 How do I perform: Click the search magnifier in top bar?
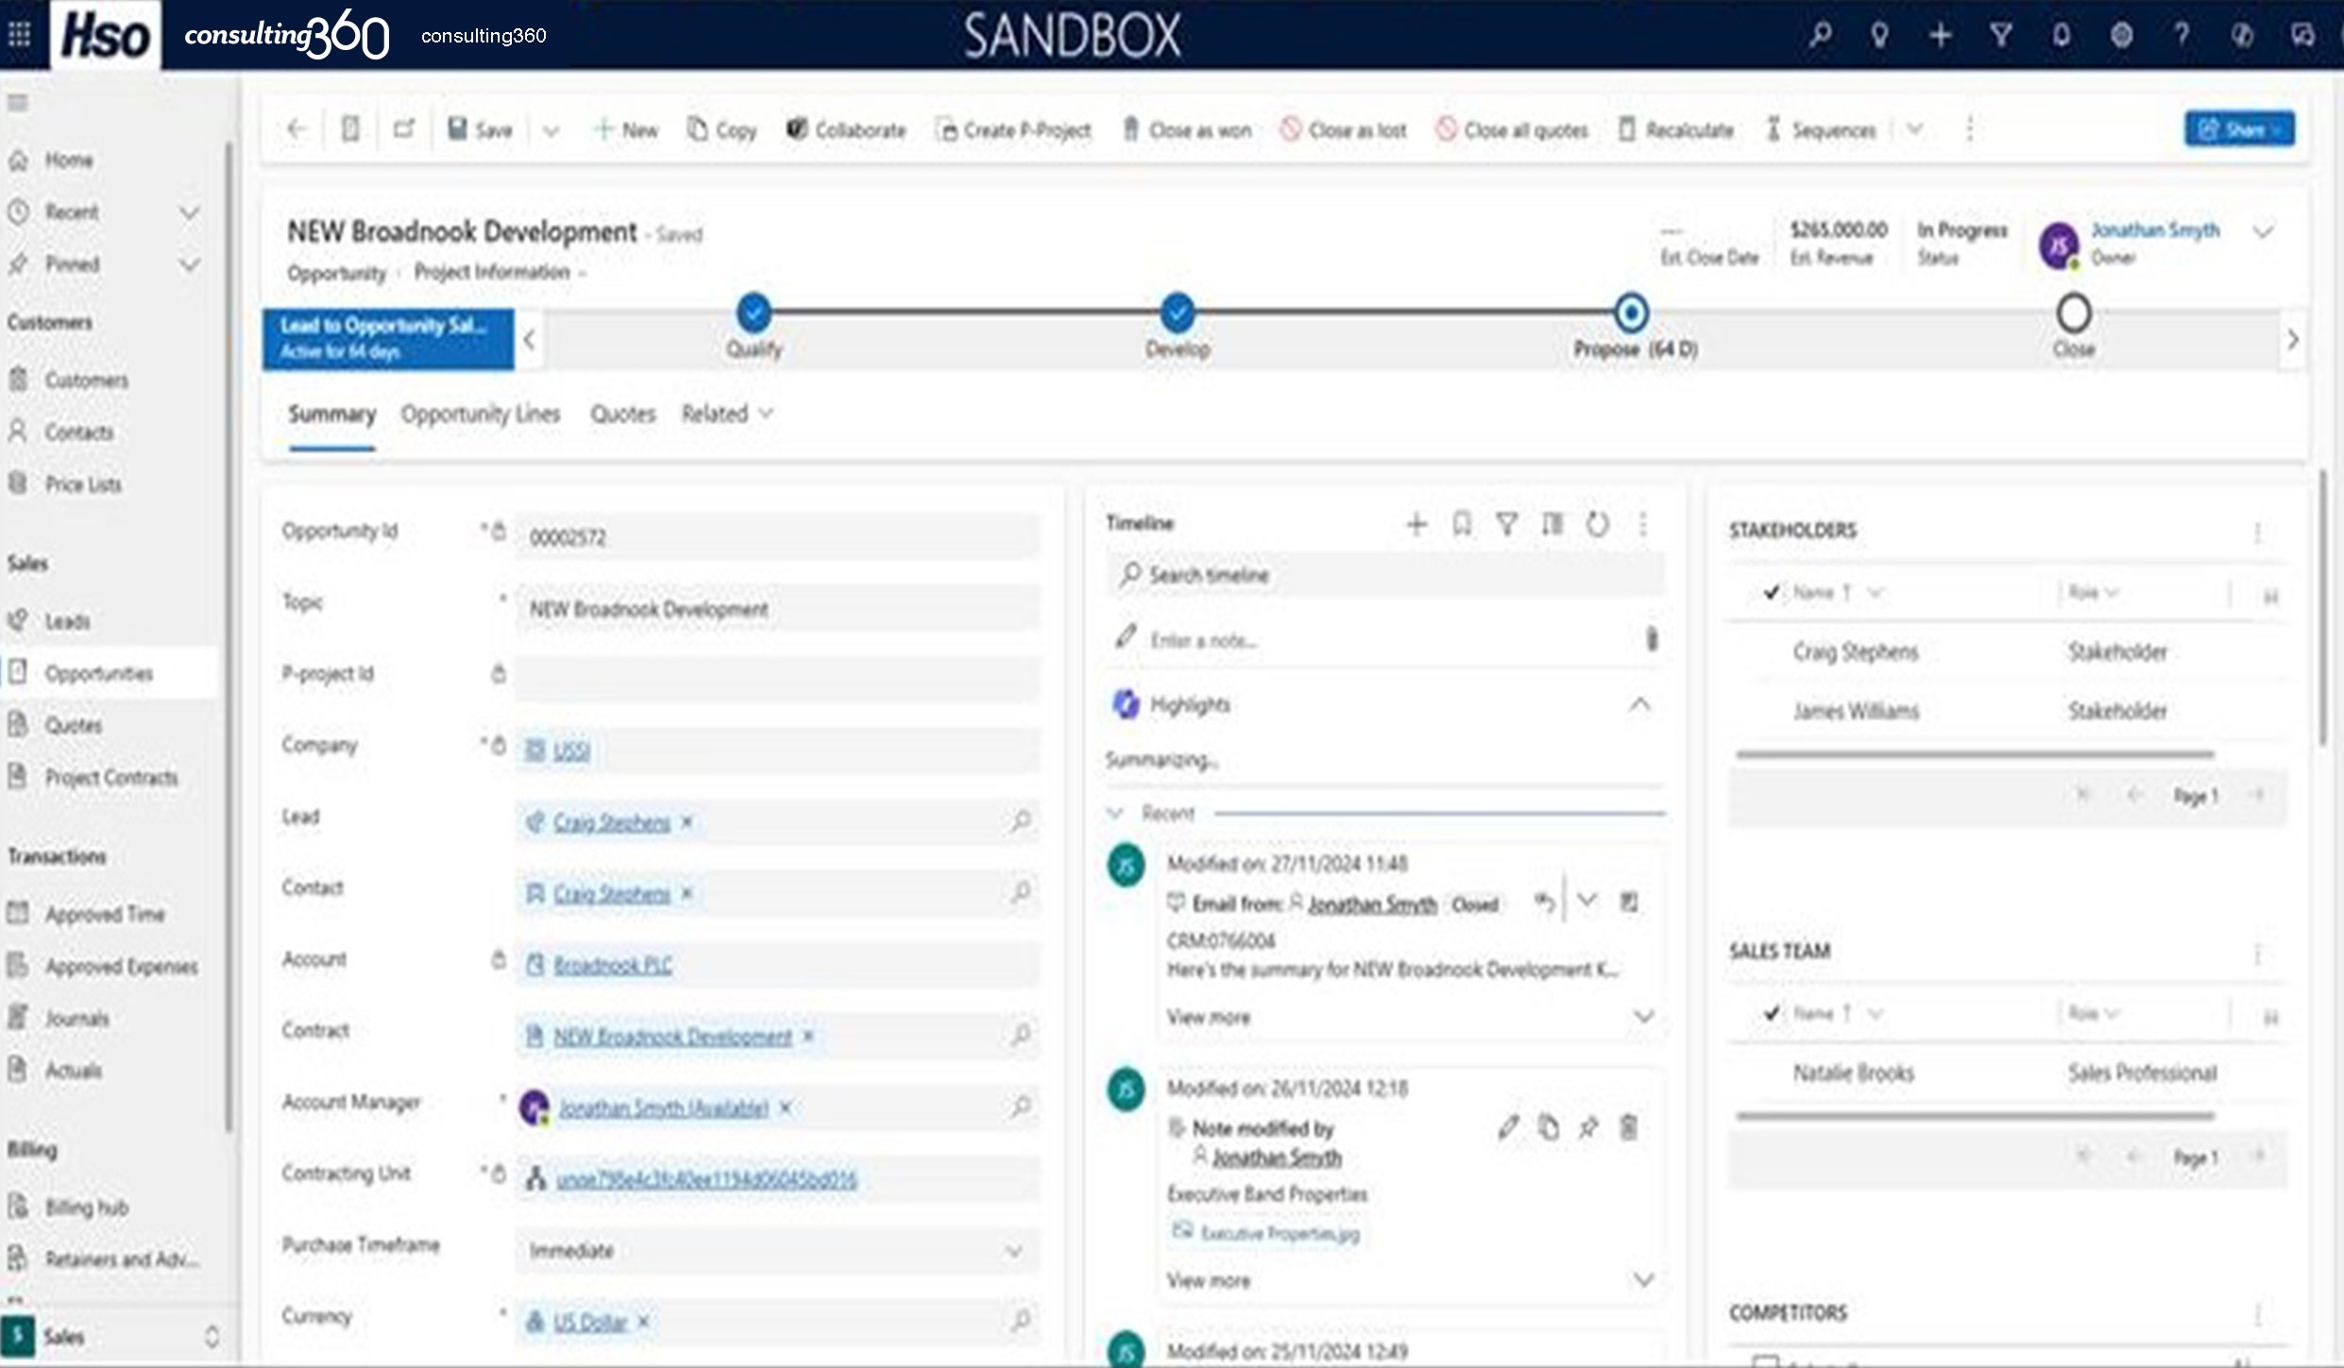tap(1820, 35)
